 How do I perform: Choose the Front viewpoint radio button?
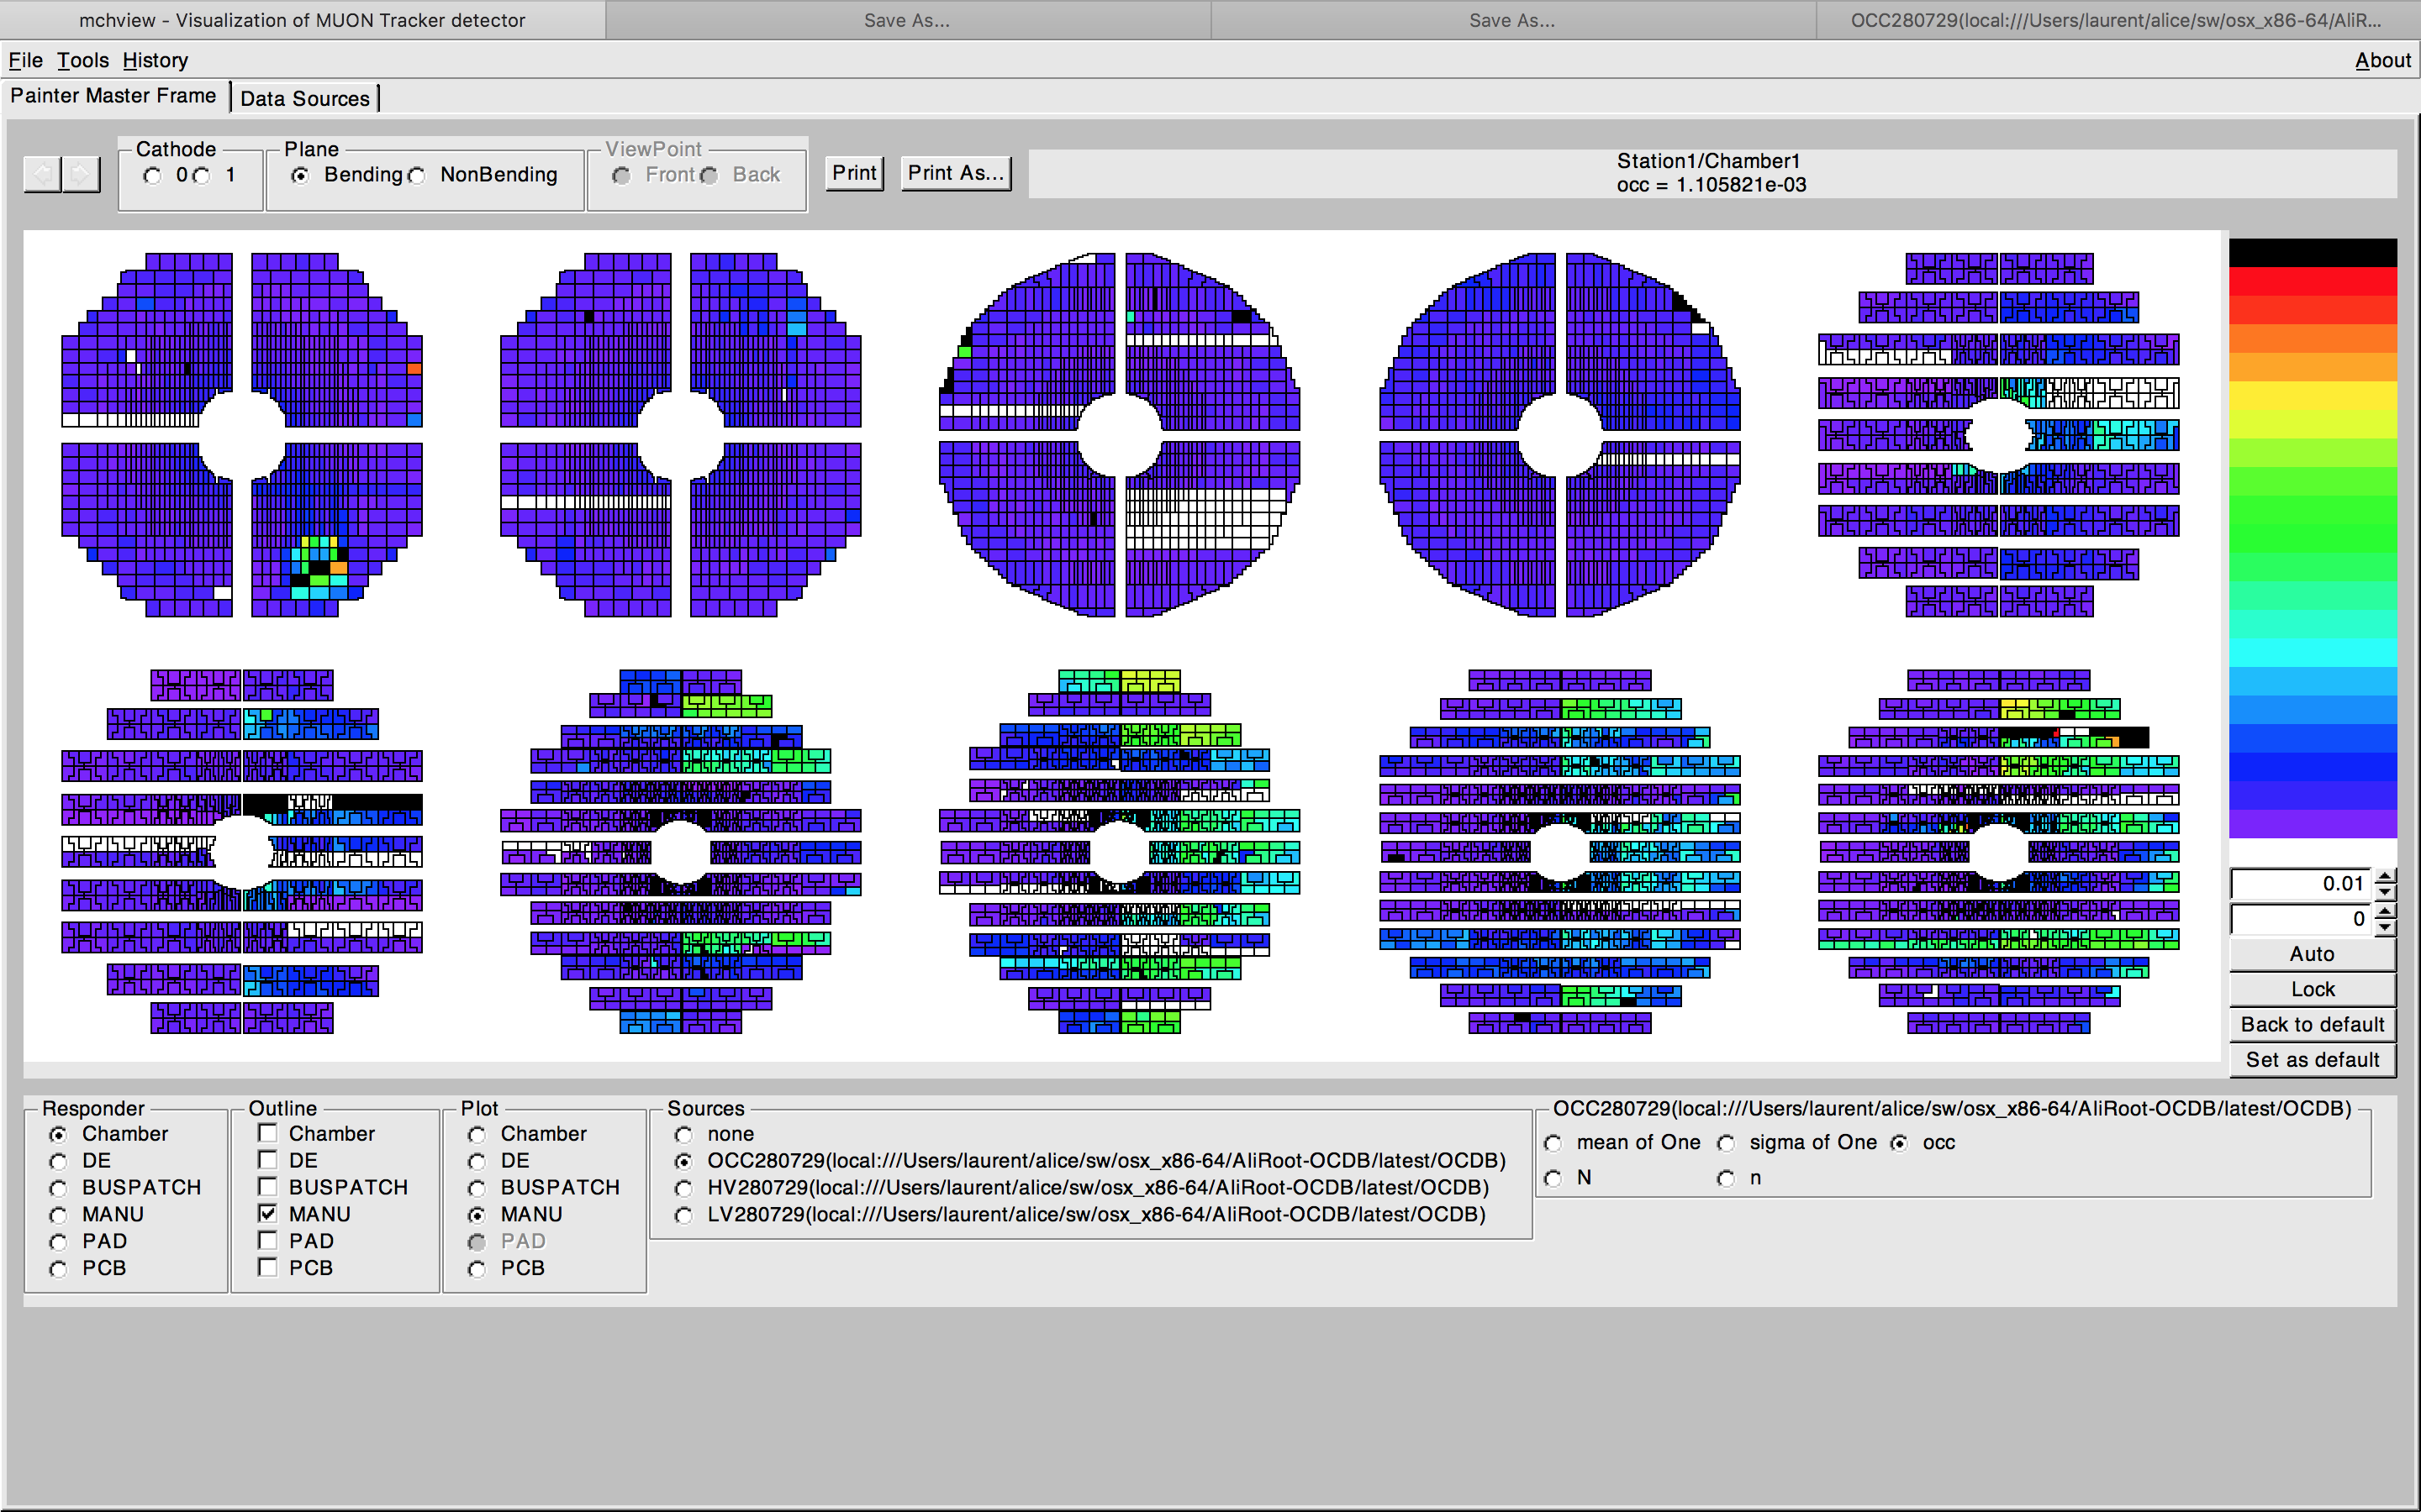[621, 176]
